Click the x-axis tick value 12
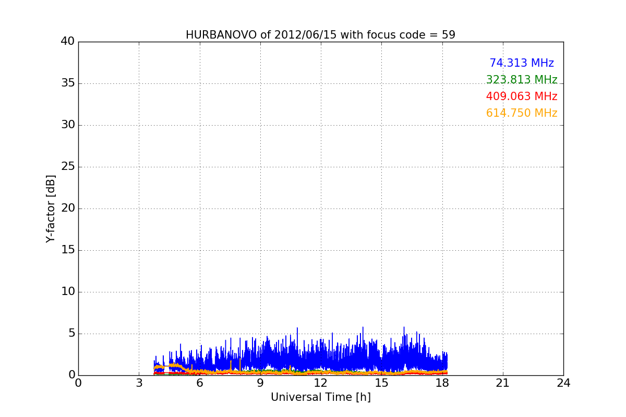This screenshot has width=626, height=417. pos(321,383)
